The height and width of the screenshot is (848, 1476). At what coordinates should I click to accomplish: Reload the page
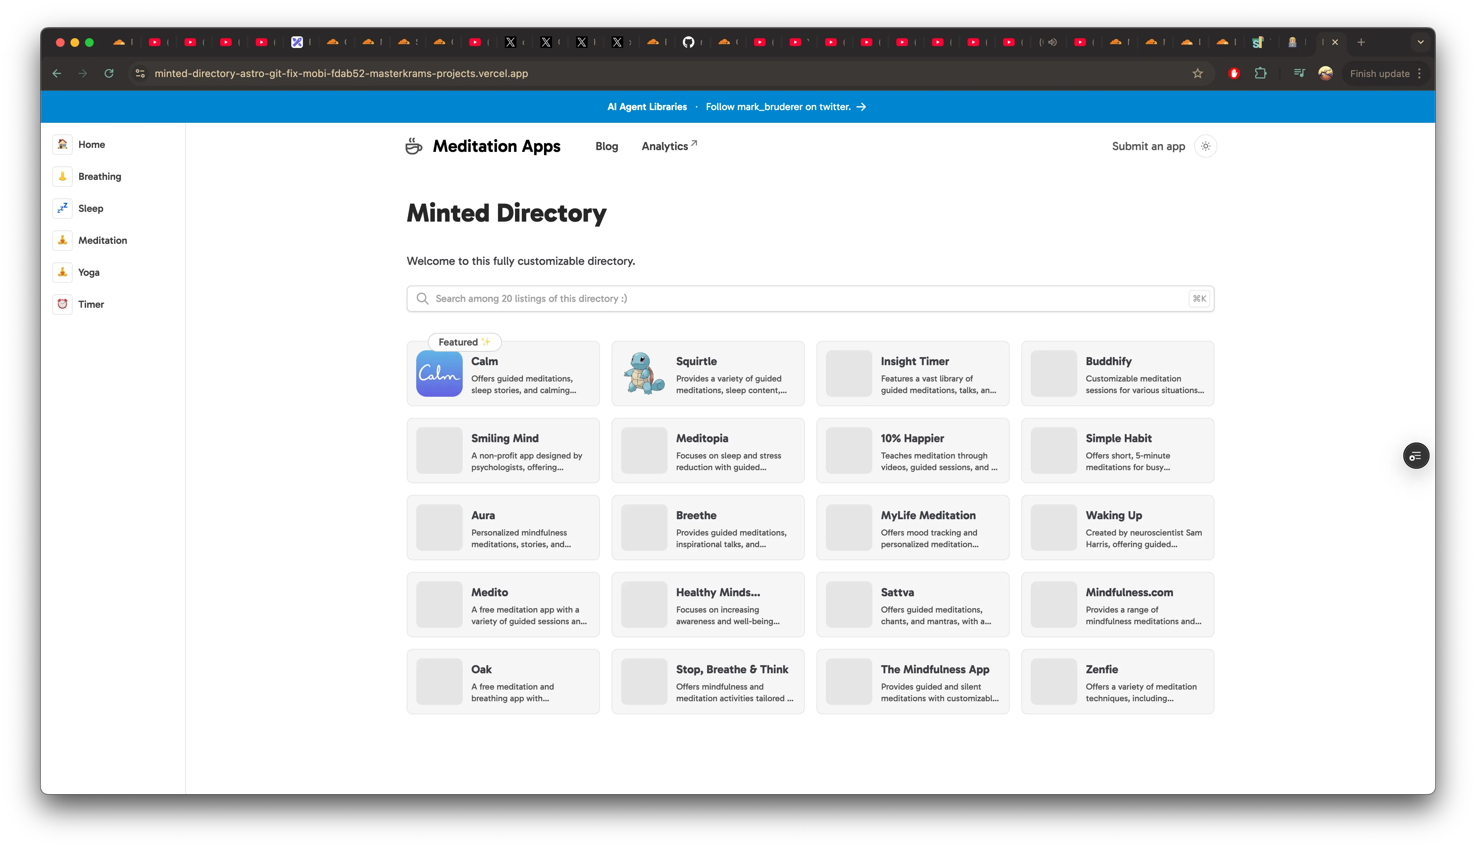[x=109, y=73]
